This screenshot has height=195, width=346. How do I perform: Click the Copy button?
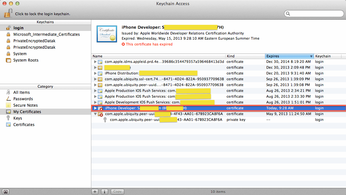coord(117,191)
